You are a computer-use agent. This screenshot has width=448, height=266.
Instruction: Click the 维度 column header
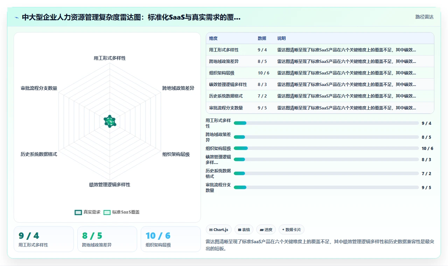[213, 38]
